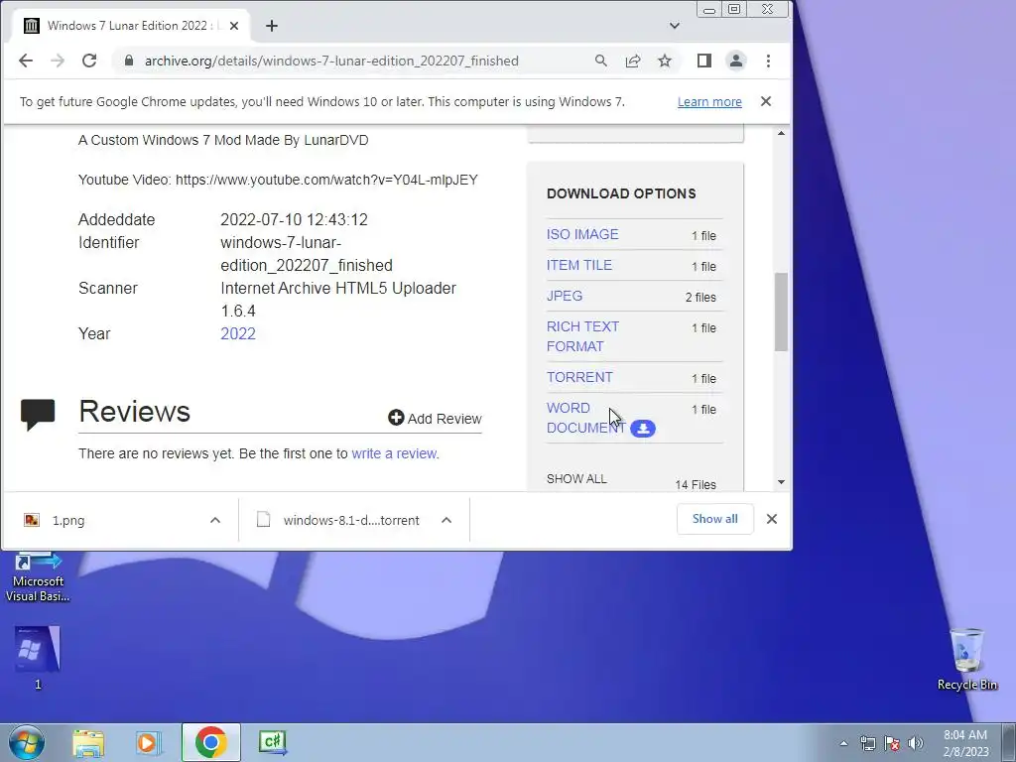The image size is (1016, 762).
Task: Open the taskbar clock 8:04 AM
Action: click(965, 743)
